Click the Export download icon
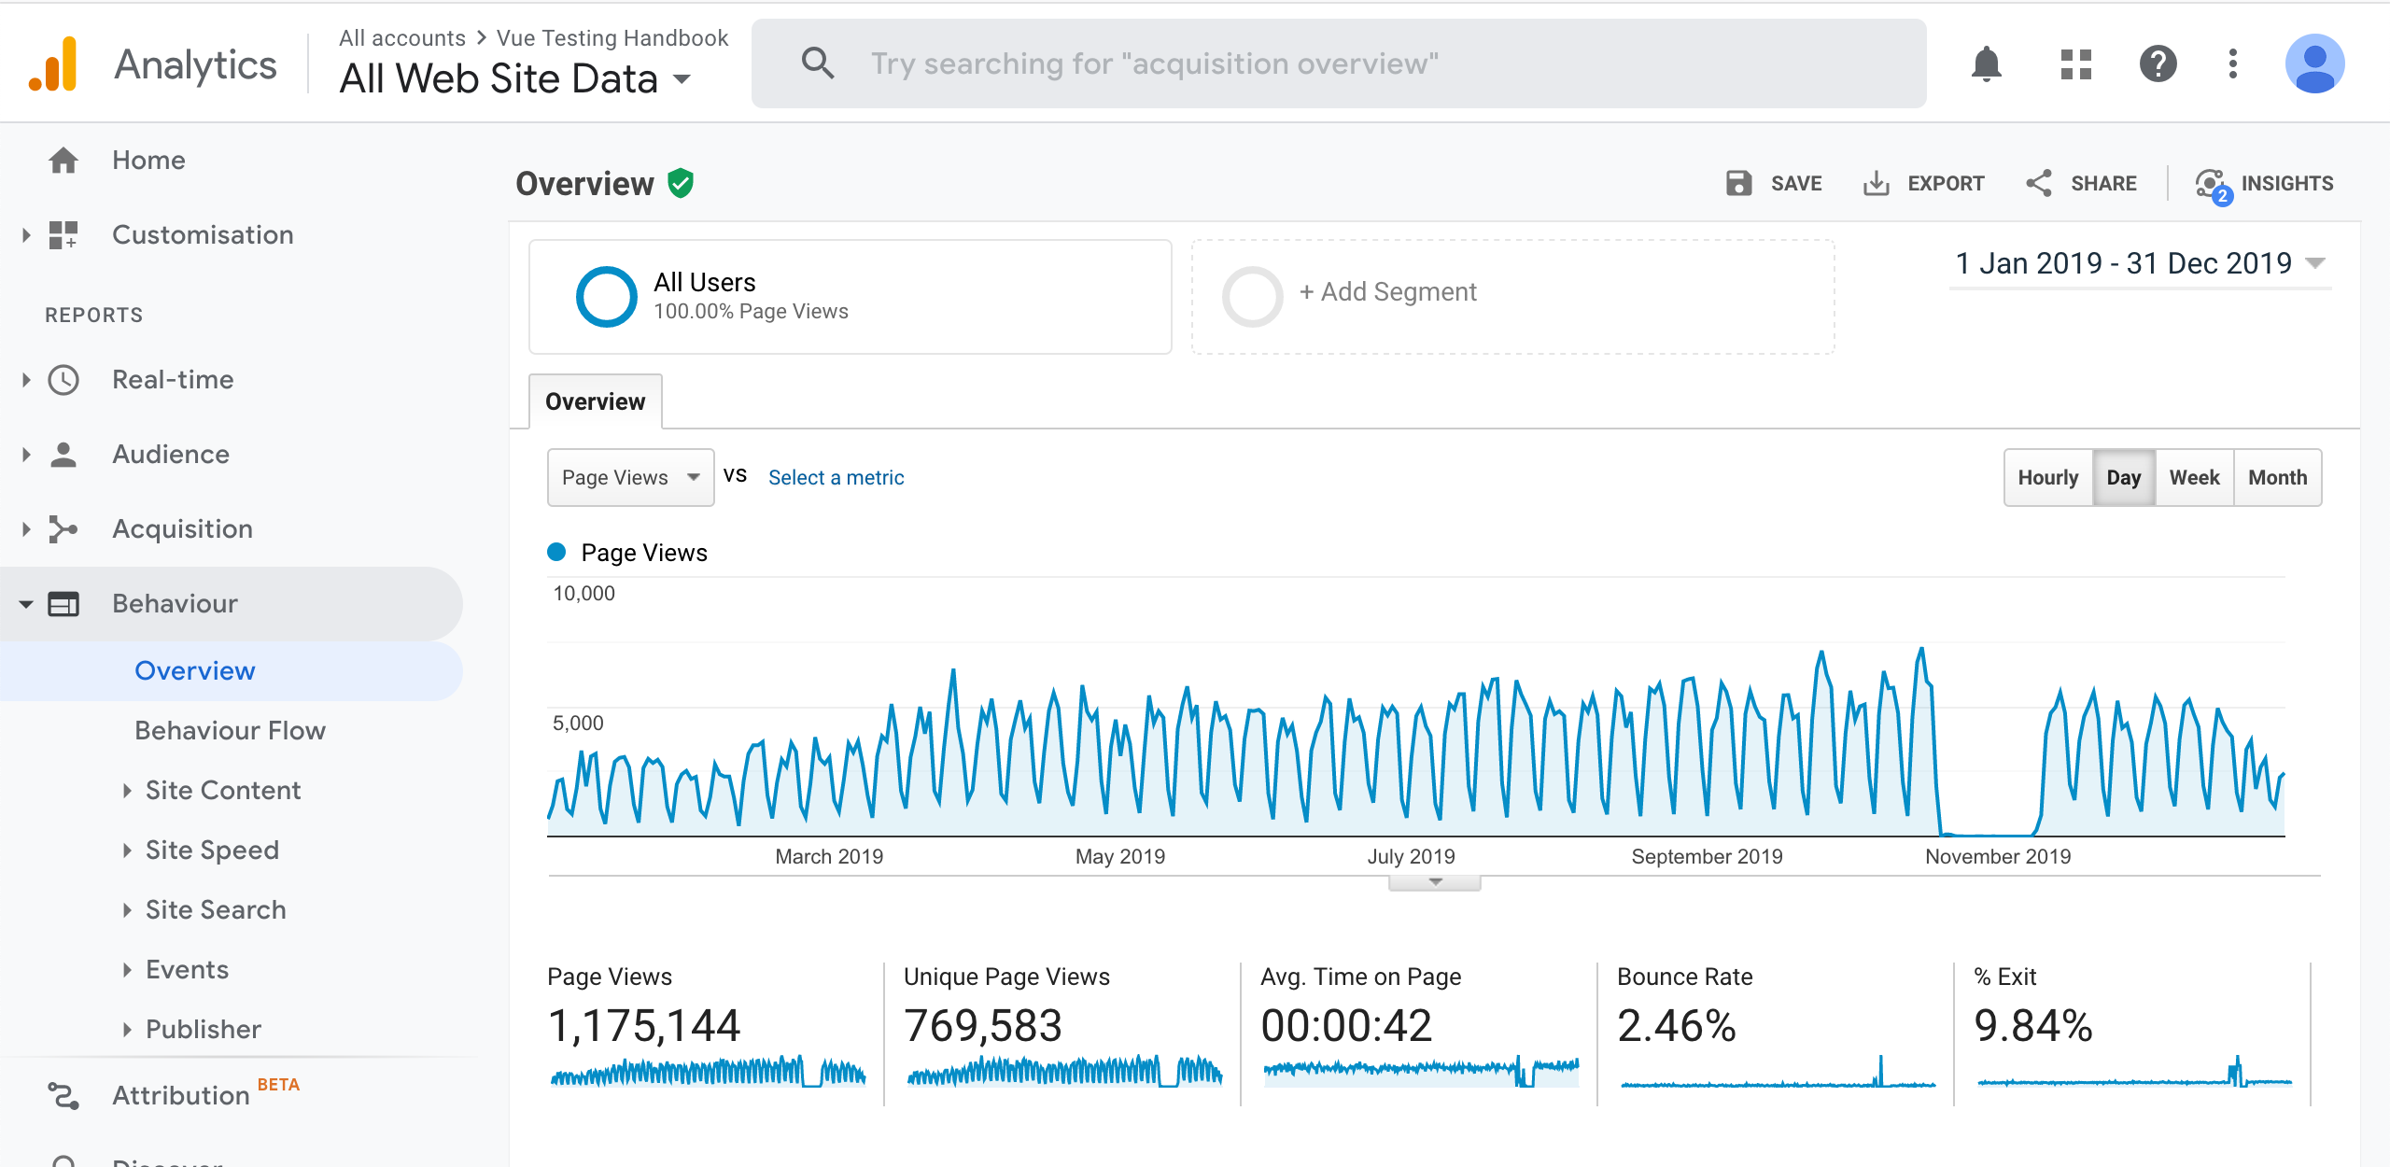2390x1167 pixels. [1876, 183]
